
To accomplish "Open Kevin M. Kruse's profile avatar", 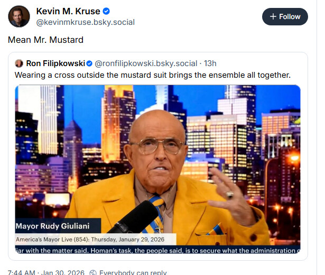I will [19, 16].
